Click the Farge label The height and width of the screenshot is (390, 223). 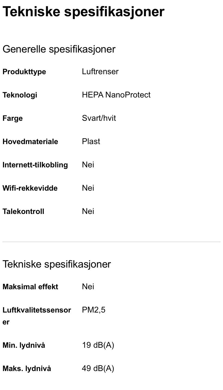click(12, 118)
